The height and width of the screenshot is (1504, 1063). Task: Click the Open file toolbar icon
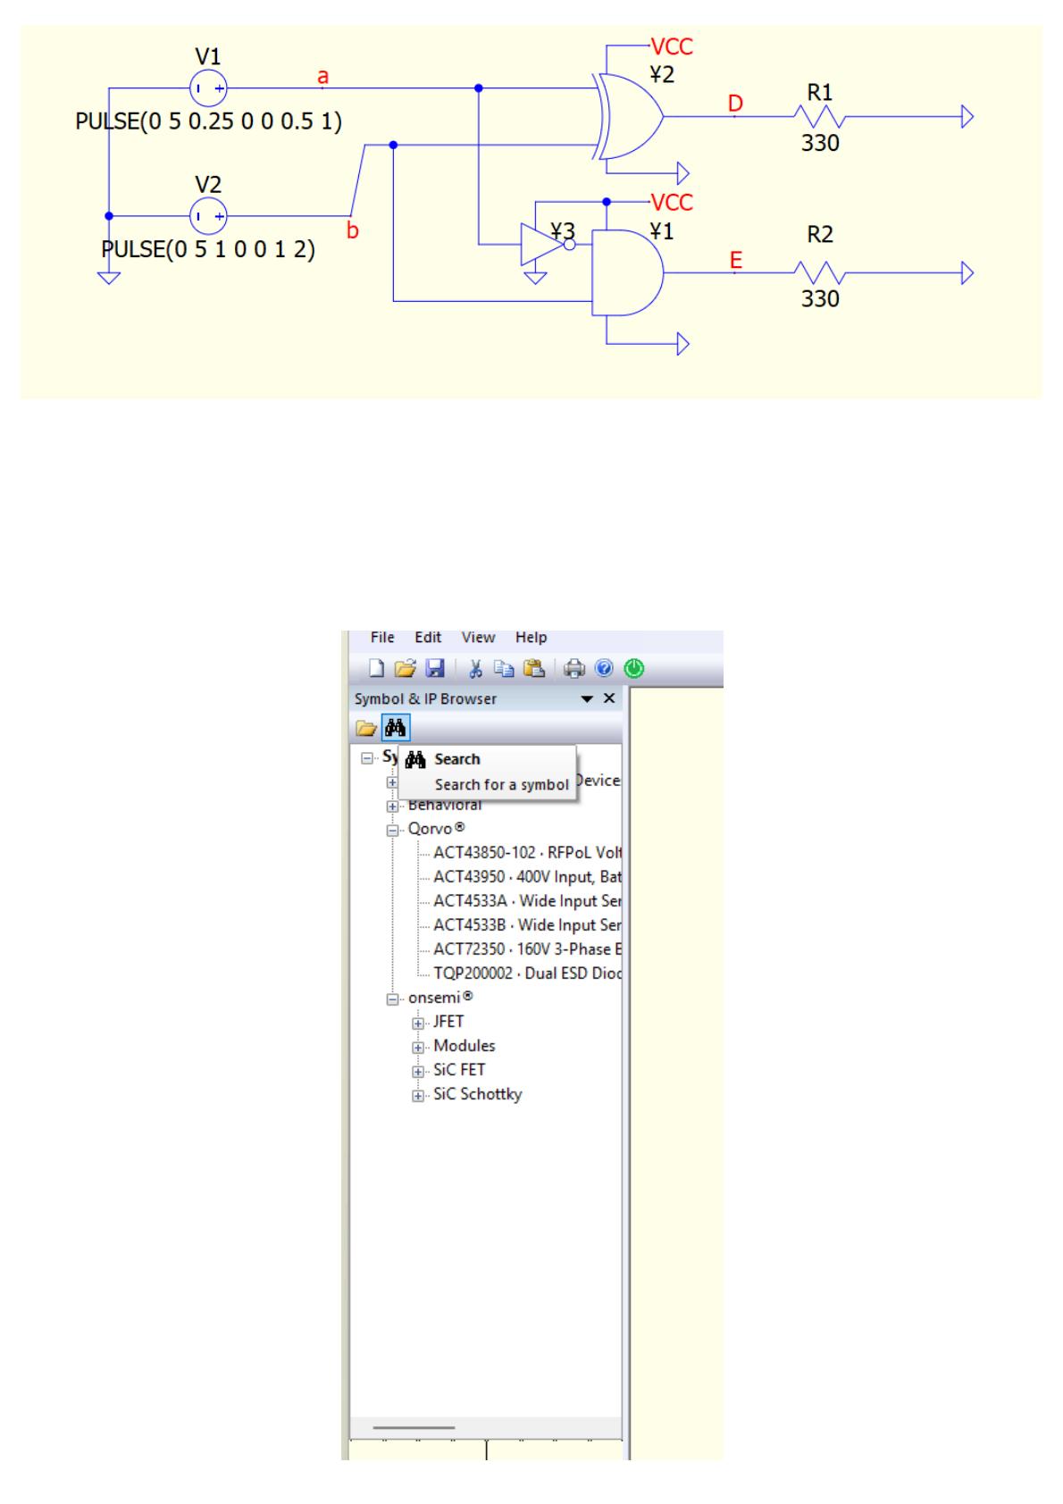[x=406, y=668]
